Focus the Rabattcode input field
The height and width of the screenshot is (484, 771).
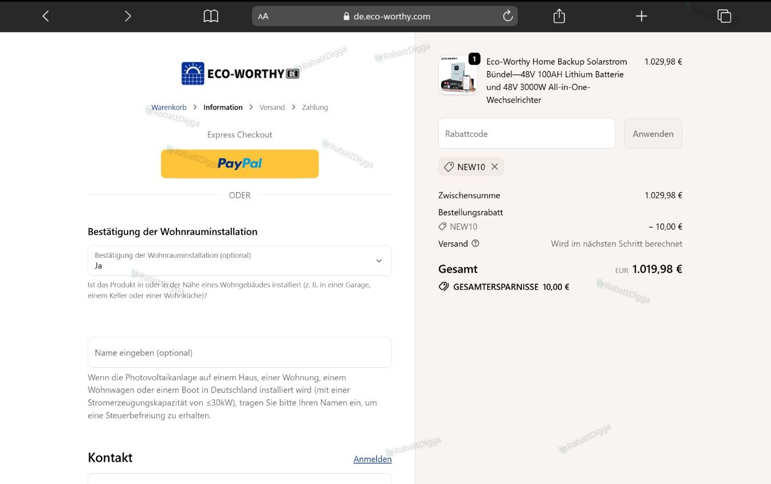(x=527, y=133)
